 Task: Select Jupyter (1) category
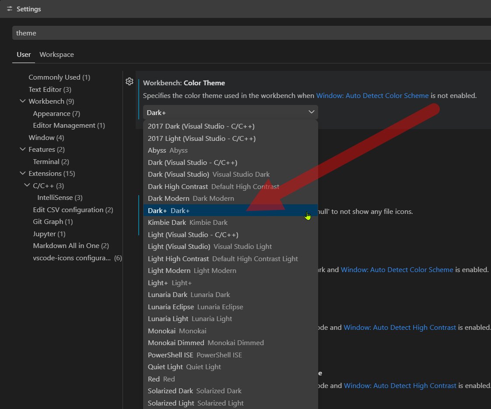[x=49, y=234]
